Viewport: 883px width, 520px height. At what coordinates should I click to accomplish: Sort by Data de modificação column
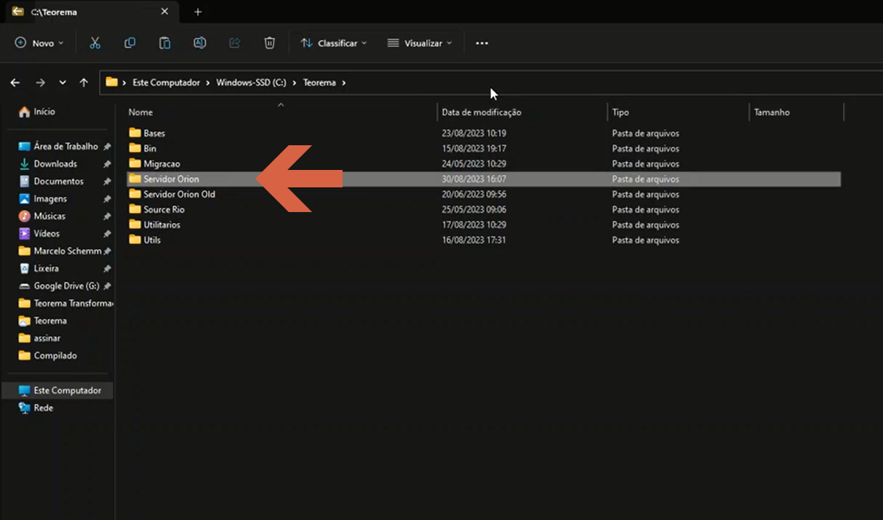point(482,113)
